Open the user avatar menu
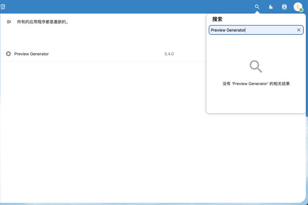Screen dimensions: 308x205 [x=298, y=7]
